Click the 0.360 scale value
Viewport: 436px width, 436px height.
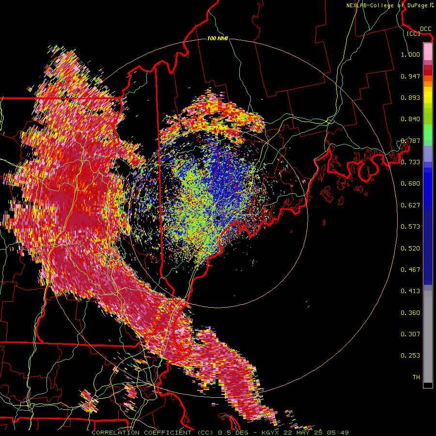(410, 313)
